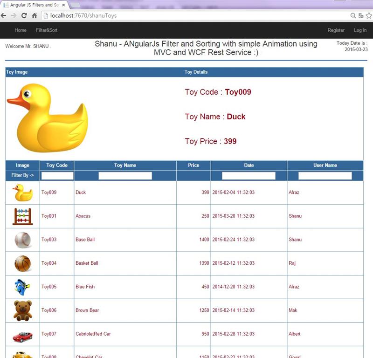This screenshot has height=358, width=373.
Task: Click the browser refresh icon
Action: tap(24, 15)
